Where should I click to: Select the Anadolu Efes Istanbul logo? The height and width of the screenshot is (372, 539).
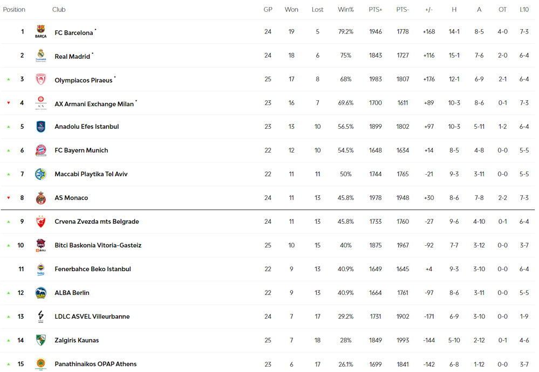pyautogui.click(x=40, y=126)
